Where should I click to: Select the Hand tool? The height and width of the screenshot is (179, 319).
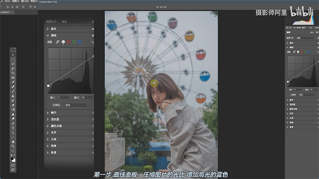point(13,141)
